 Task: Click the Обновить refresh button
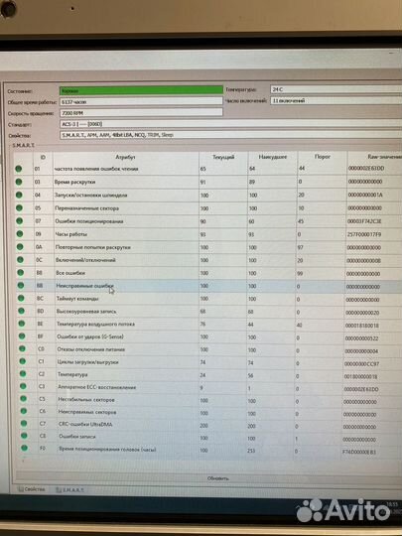pyautogui.click(x=217, y=478)
